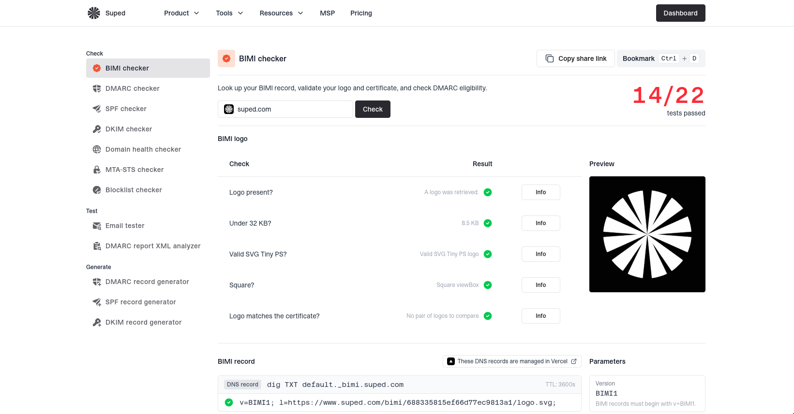Screen dimensions: 794x414
Task: Select Domain health checker in sidebar
Action: point(148,149)
